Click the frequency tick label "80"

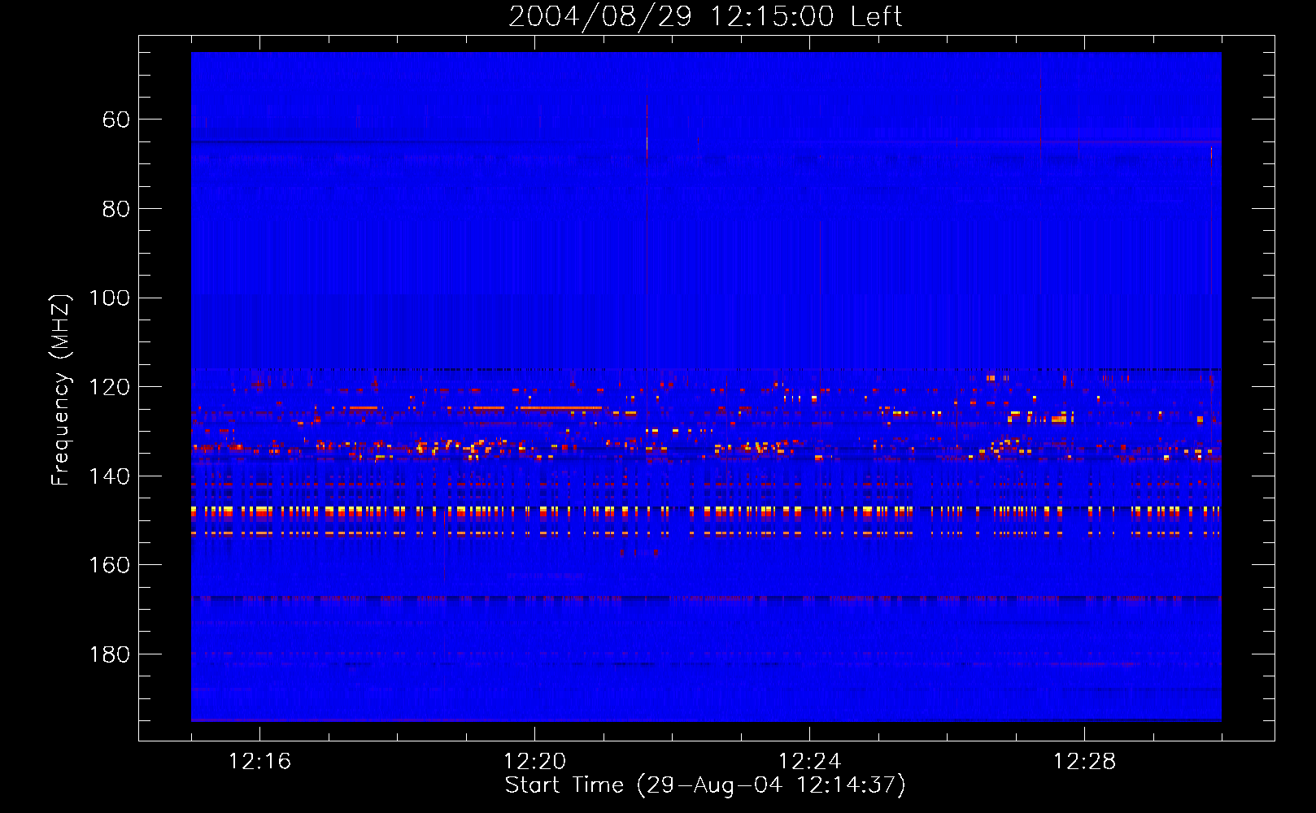pyautogui.click(x=116, y=209)
